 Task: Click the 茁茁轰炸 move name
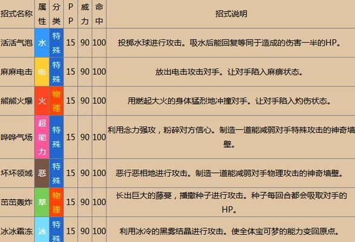17,202
